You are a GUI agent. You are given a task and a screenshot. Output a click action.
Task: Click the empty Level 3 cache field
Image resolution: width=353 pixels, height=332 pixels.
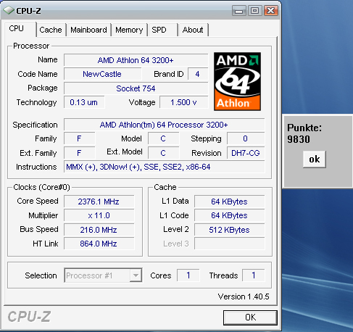coord(229,244)
